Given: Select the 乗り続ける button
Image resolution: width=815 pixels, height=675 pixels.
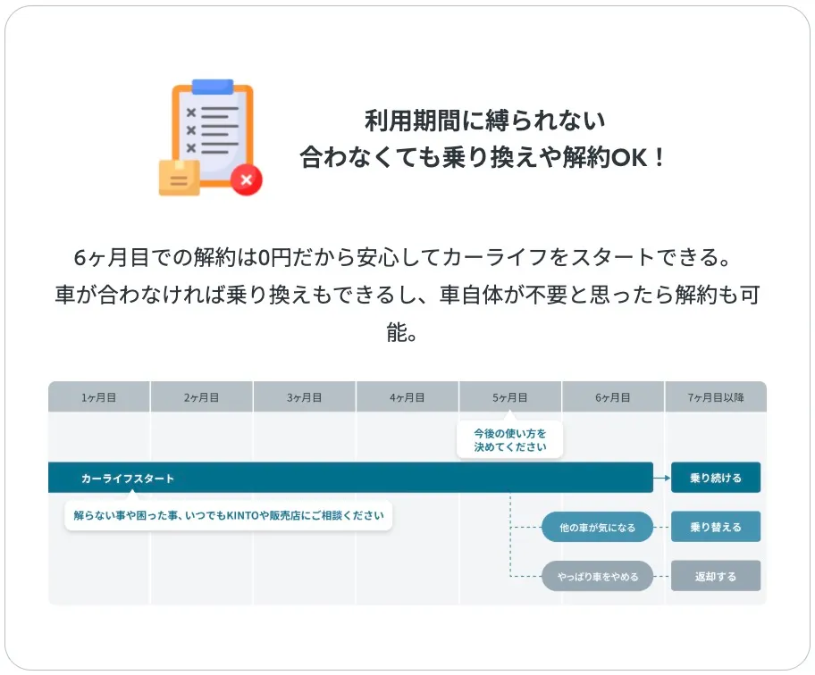Looking at the screenshot, I should click(715, 478).
